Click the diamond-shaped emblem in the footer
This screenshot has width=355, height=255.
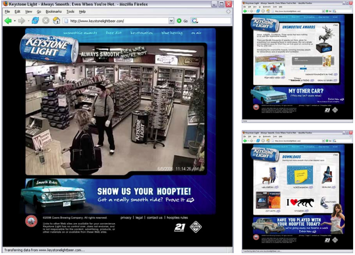[x=195, y=227]
